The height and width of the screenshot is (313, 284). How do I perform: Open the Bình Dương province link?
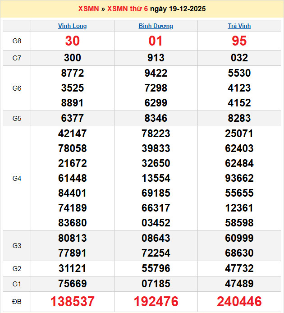156,26
